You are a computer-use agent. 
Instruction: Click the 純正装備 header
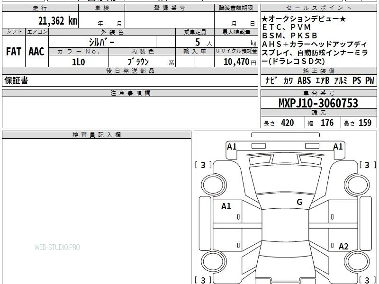(318, 71)
